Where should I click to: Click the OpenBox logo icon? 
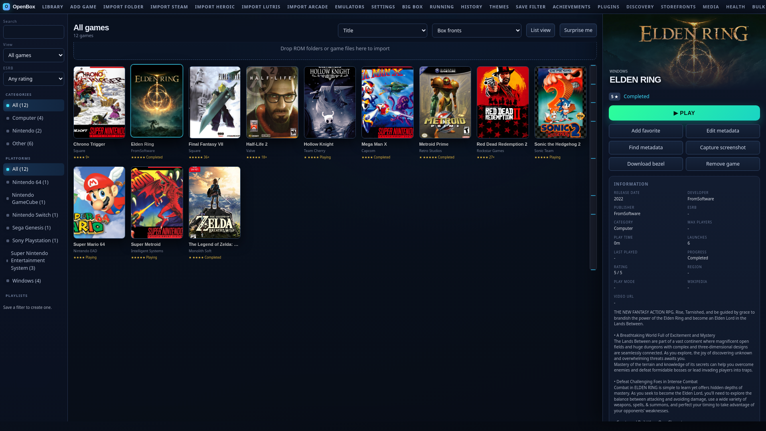point(6,7)
